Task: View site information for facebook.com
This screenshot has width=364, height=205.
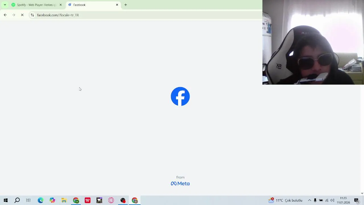Action: point(32,15)
